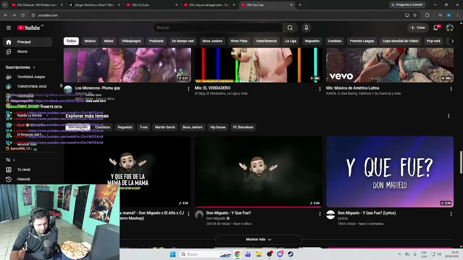Open the Don Miguelo channel name link

coord(216,218)
